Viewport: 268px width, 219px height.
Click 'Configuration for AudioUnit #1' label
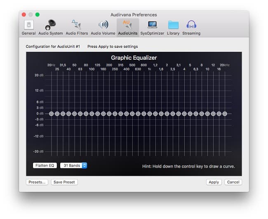(x=53, y=47)
